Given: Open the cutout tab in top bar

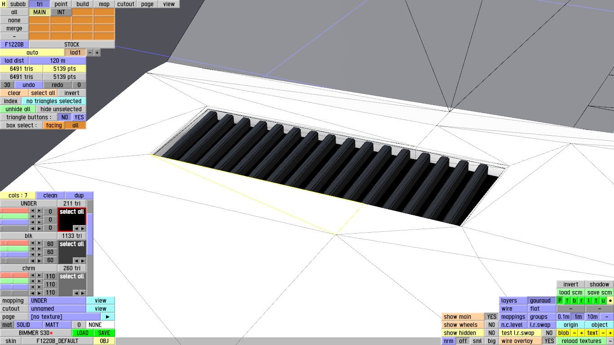Looking at the screenshot, I should tap(126, 4).
